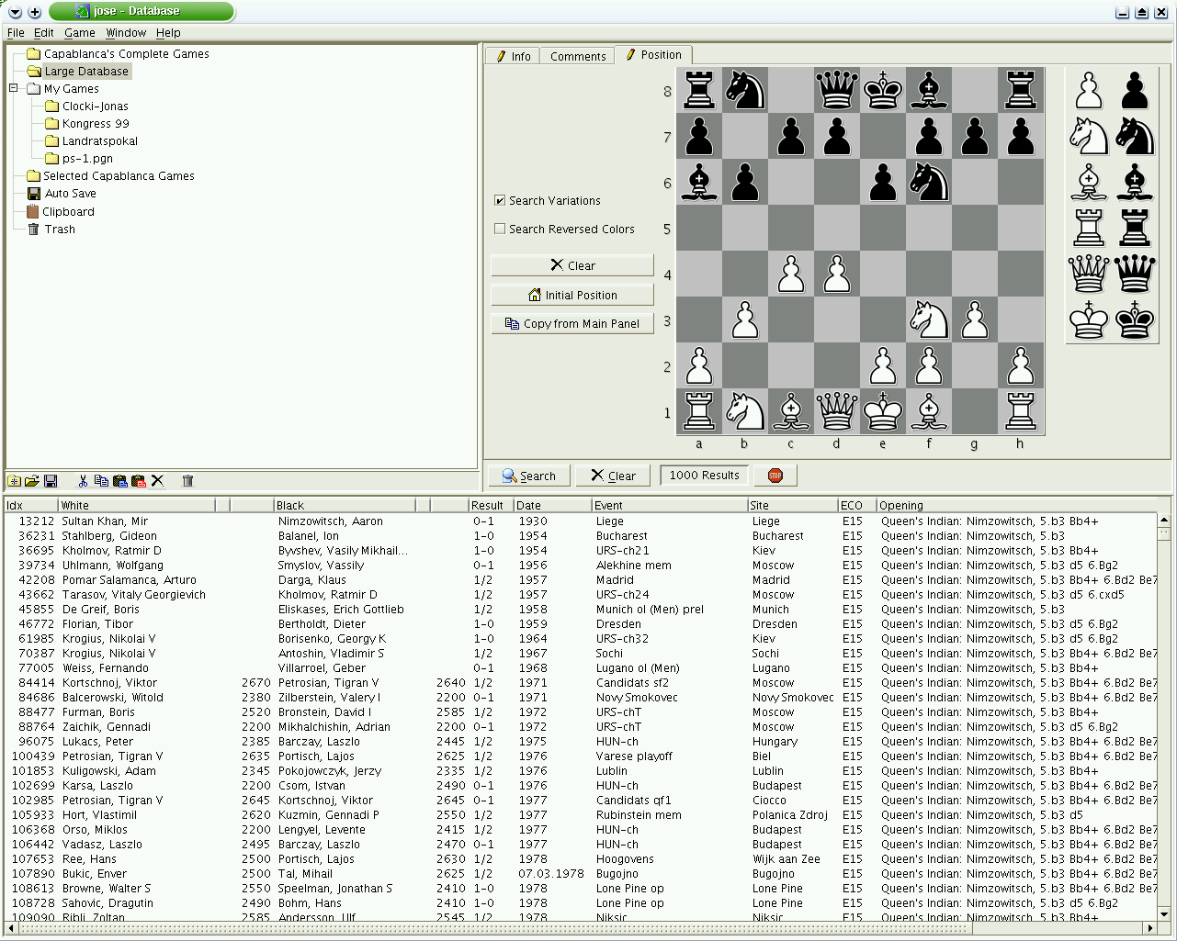
Task: Open the Game menu
Action: (x=79, y=33)
